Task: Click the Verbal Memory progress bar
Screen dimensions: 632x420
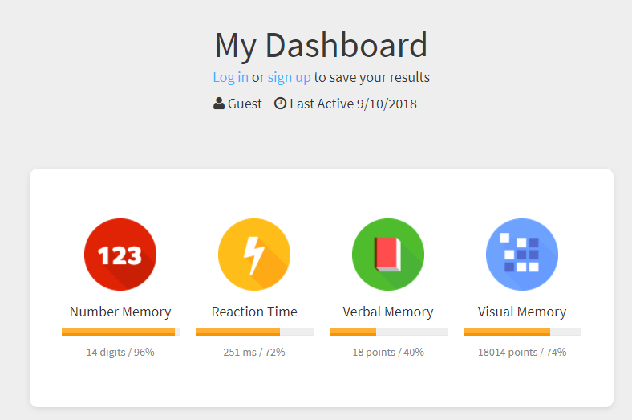Action: (388, 332)
